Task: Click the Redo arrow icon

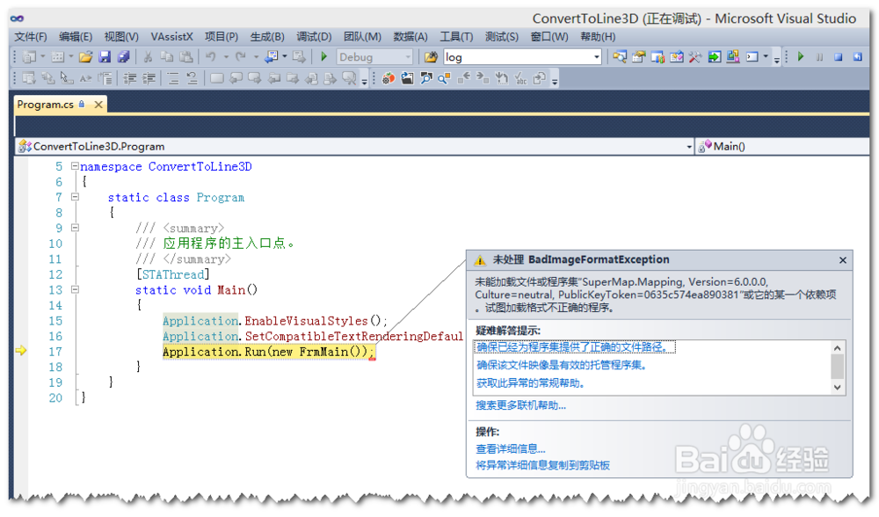Action: [x=241, y=56]
